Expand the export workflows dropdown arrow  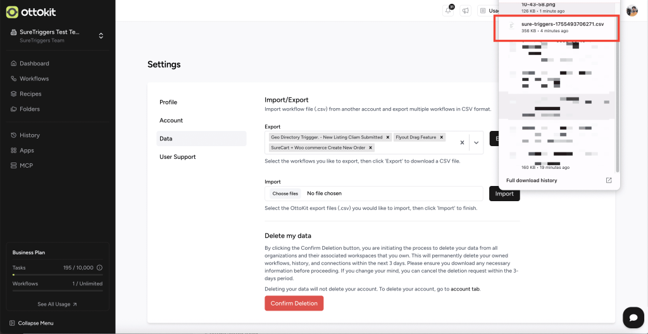point(477,142)
